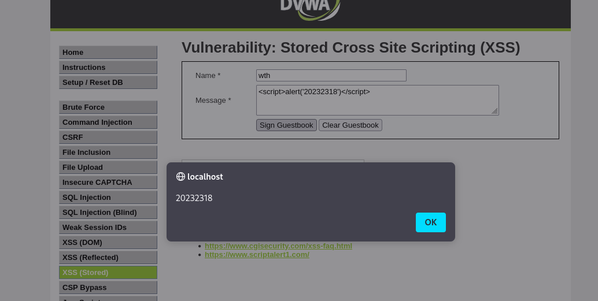The width and height of the screenshot is (598, 301).
Task: Open the Home menu item
Action: click(x=108, y=52)
